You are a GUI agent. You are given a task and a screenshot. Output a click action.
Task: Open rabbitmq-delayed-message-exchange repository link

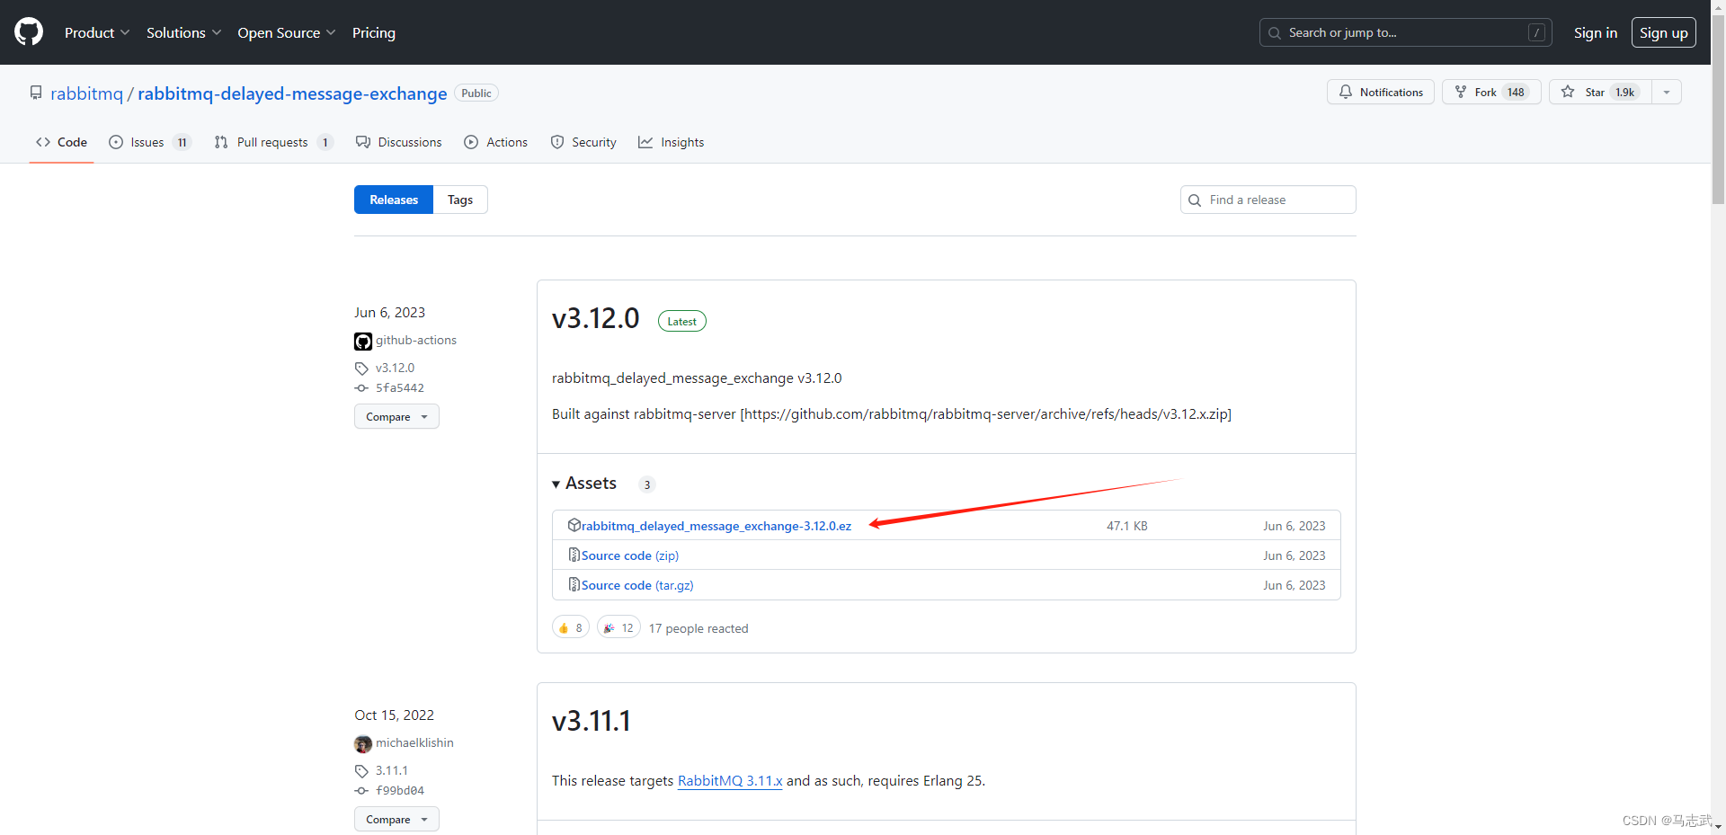coord(292,93)
